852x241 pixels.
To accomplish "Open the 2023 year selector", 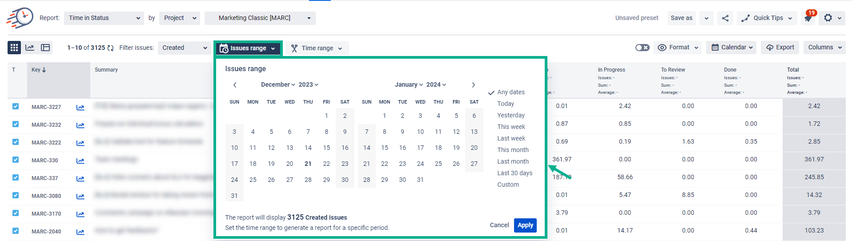I will (308, 84).
